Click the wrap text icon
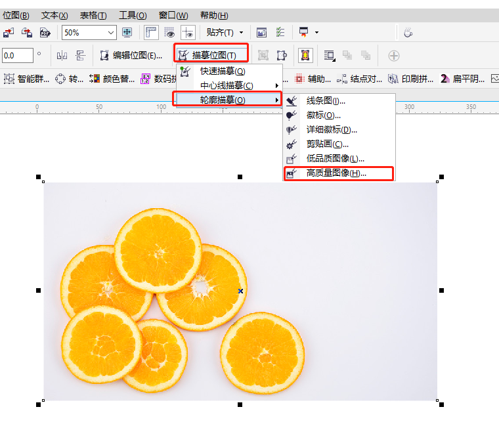The image size is (499, 426). pos(329,56)
